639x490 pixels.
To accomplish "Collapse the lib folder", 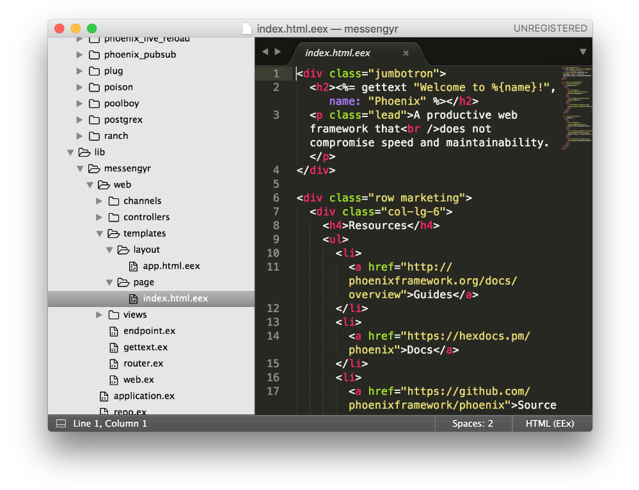I will click(x=70, y=152).
